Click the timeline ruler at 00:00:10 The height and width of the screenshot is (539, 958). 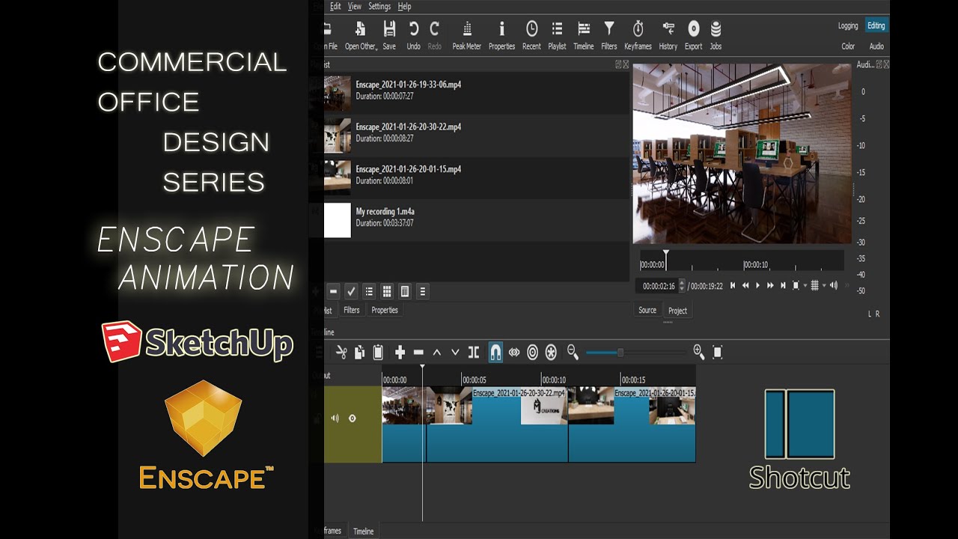pos(553,380)
